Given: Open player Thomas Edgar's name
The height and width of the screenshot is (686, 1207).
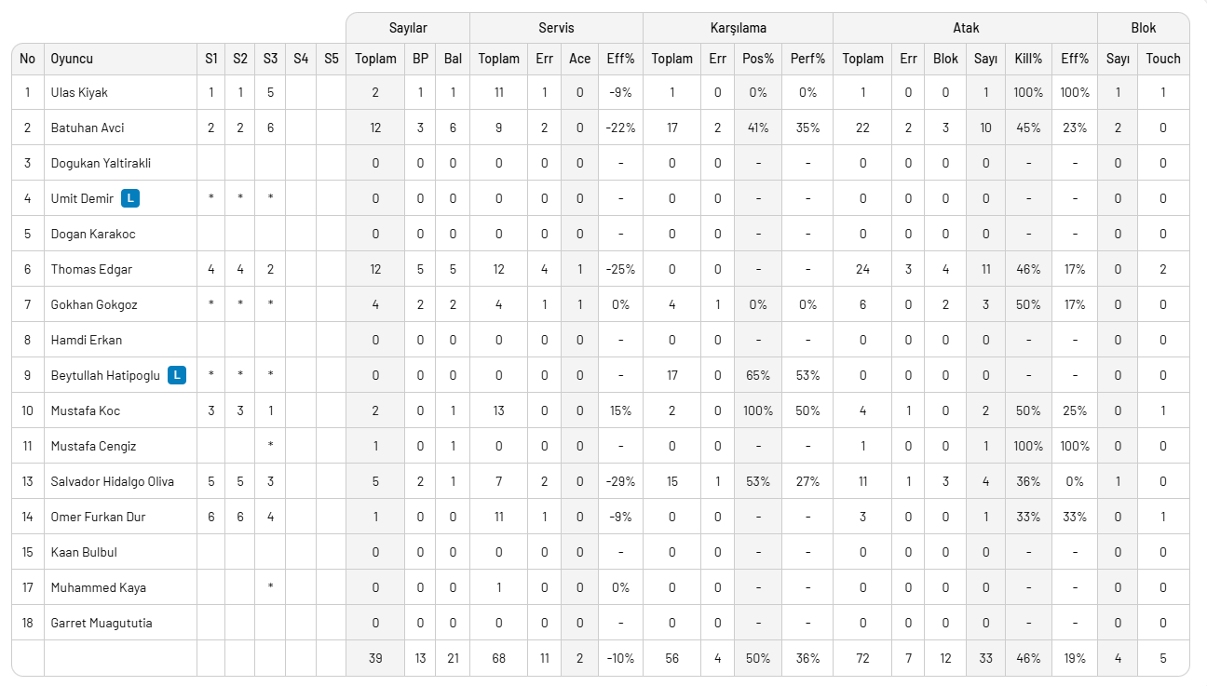Looking at the screenshot, I should 91,269.
